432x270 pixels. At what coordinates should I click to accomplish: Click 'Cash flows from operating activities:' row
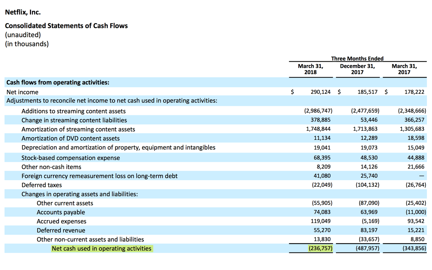pyautogui.click(x=216, y=82)
